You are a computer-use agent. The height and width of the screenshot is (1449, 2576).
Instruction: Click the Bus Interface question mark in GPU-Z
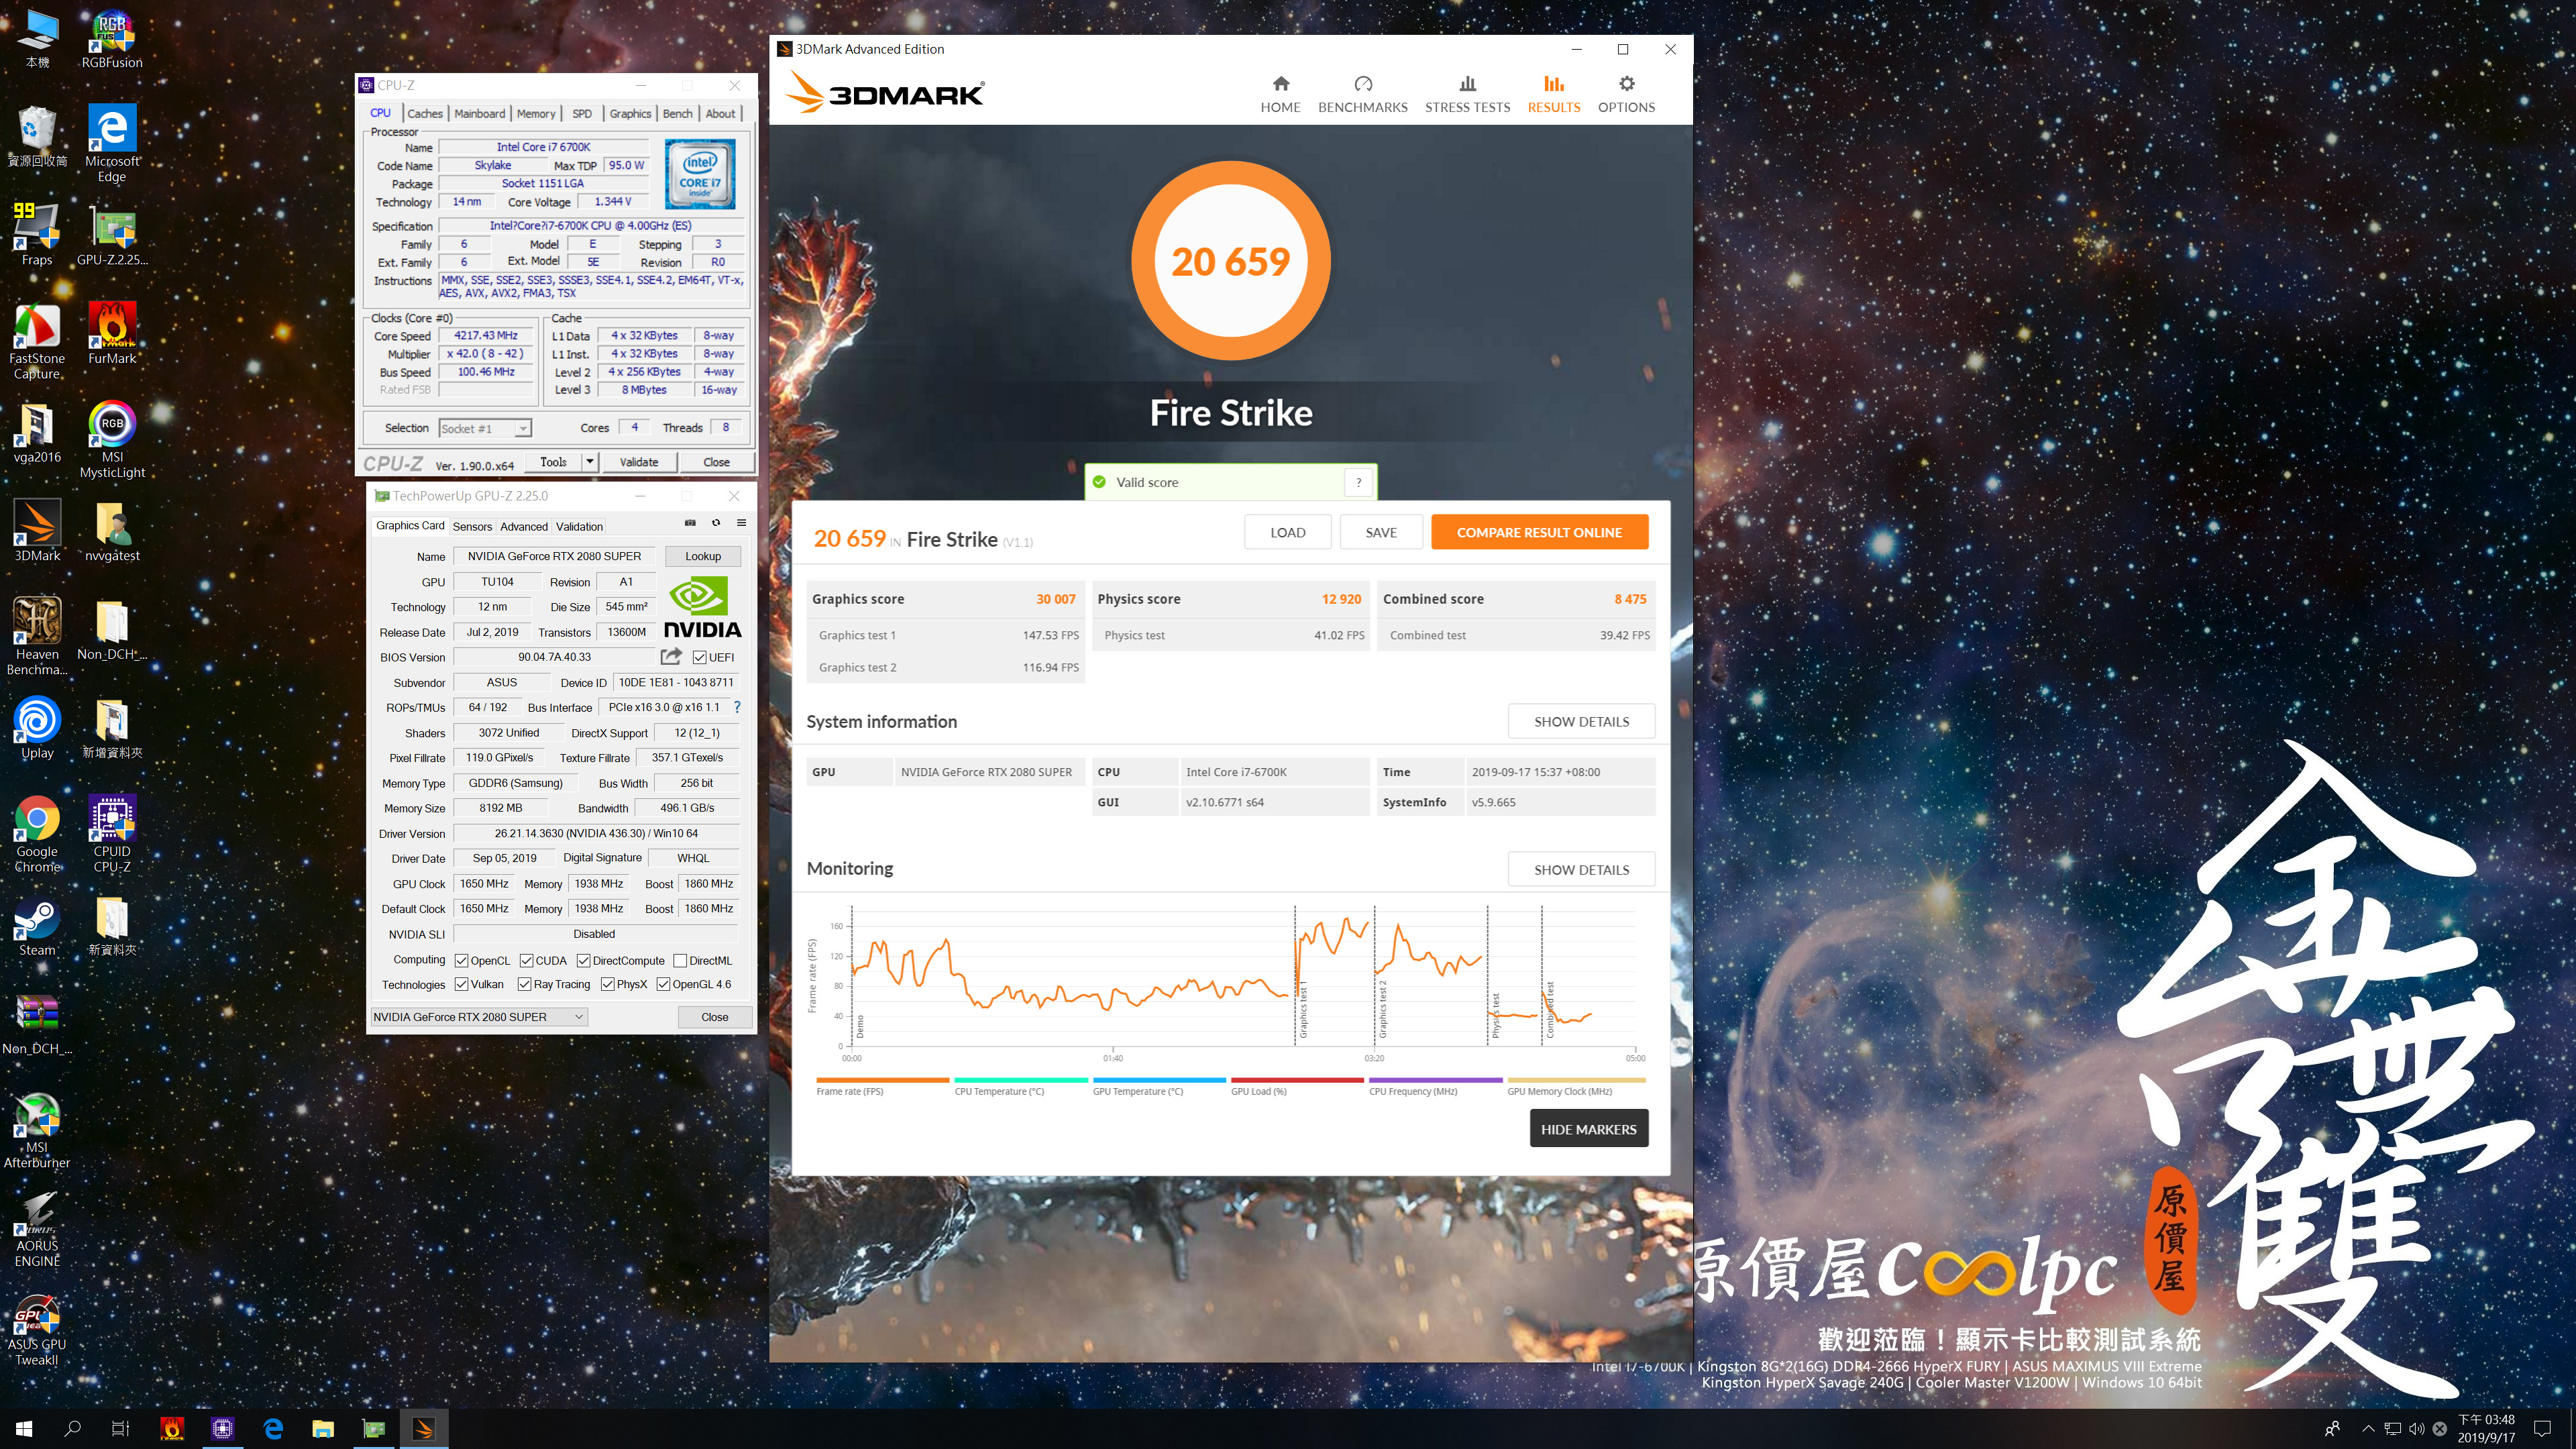click(737, 707)
